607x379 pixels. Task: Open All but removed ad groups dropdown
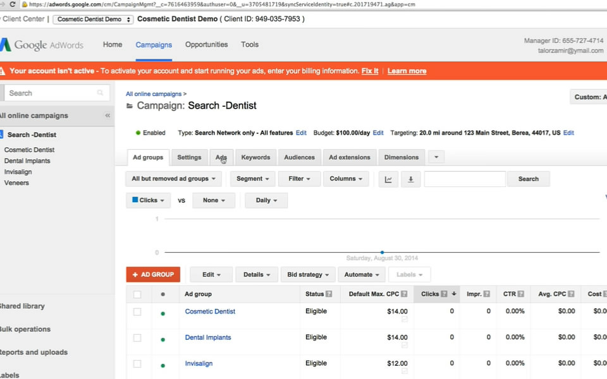pos(173,179)
